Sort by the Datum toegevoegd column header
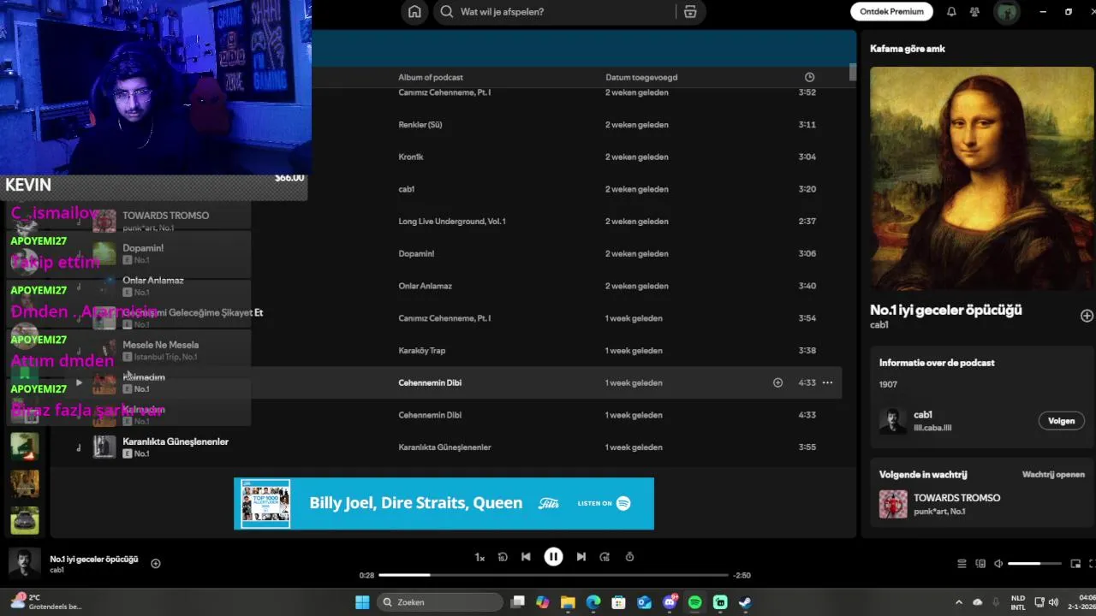 (x=641, y=77)
